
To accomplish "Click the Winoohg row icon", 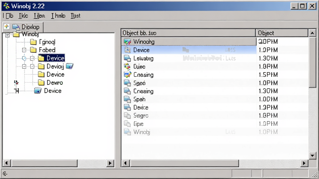I will point(127,42).
